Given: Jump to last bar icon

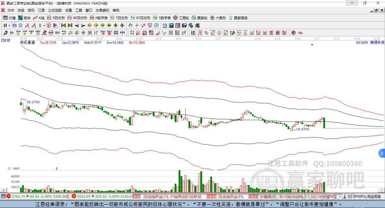Looking at the screenshot, I should [x=70, y=26].
